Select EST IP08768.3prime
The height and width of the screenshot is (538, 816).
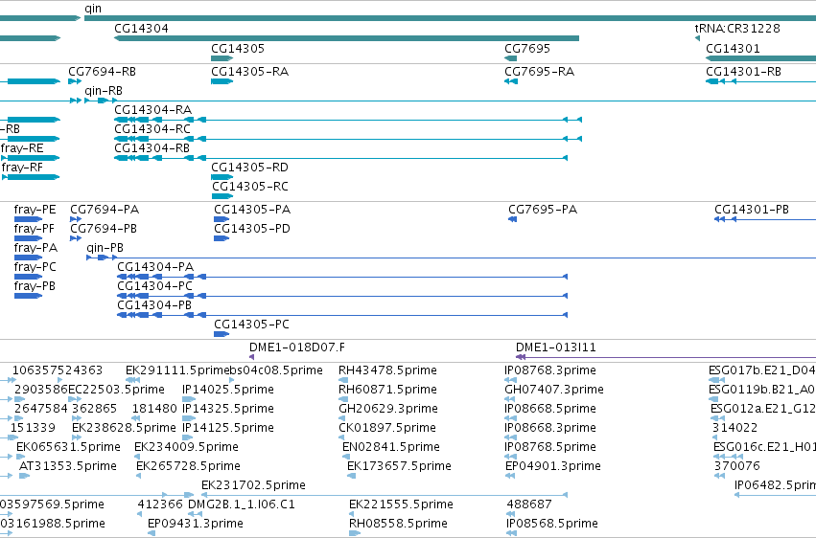510,380
